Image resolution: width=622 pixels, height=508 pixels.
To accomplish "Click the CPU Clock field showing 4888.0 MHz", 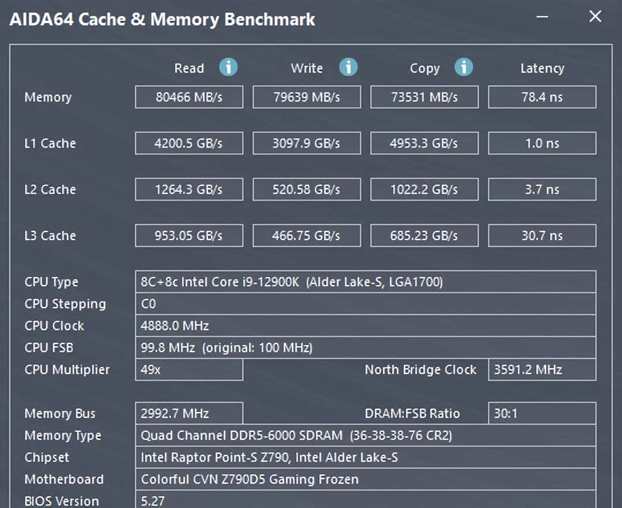I will click(x=365, y=326).
